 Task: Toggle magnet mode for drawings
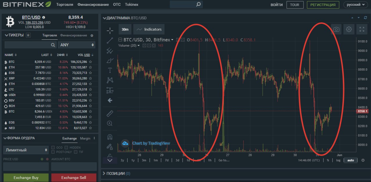pyautogui.click(x=110, y=137)
